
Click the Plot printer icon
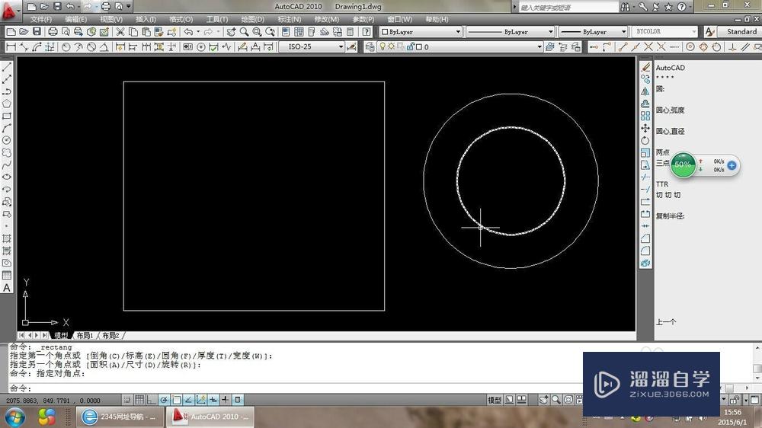pyautogui.click(x=53, y=32)
